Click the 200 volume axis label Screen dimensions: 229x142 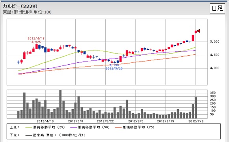pos(213,103)
